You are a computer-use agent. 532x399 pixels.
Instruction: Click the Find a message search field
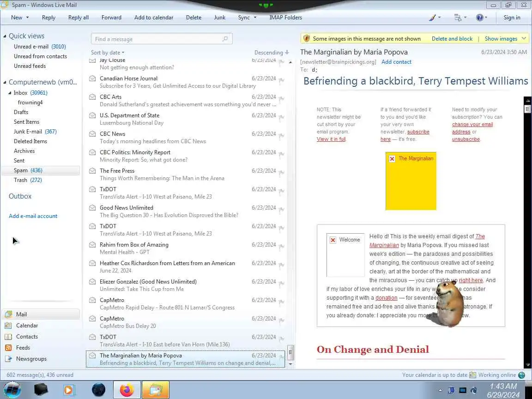tap(162, 39)
